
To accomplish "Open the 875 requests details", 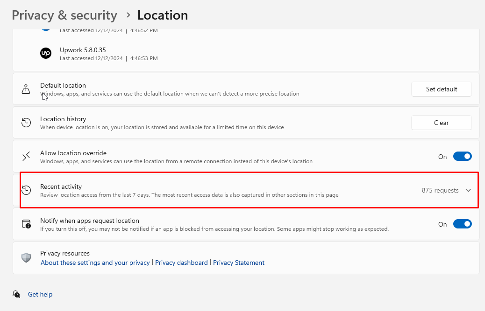I will [440, 190].
